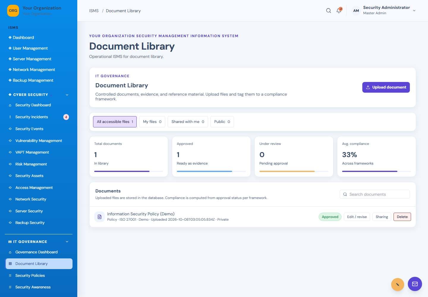Click the Upload document button
The width and height of the screenshot is (428, 297).
[386, 87]
